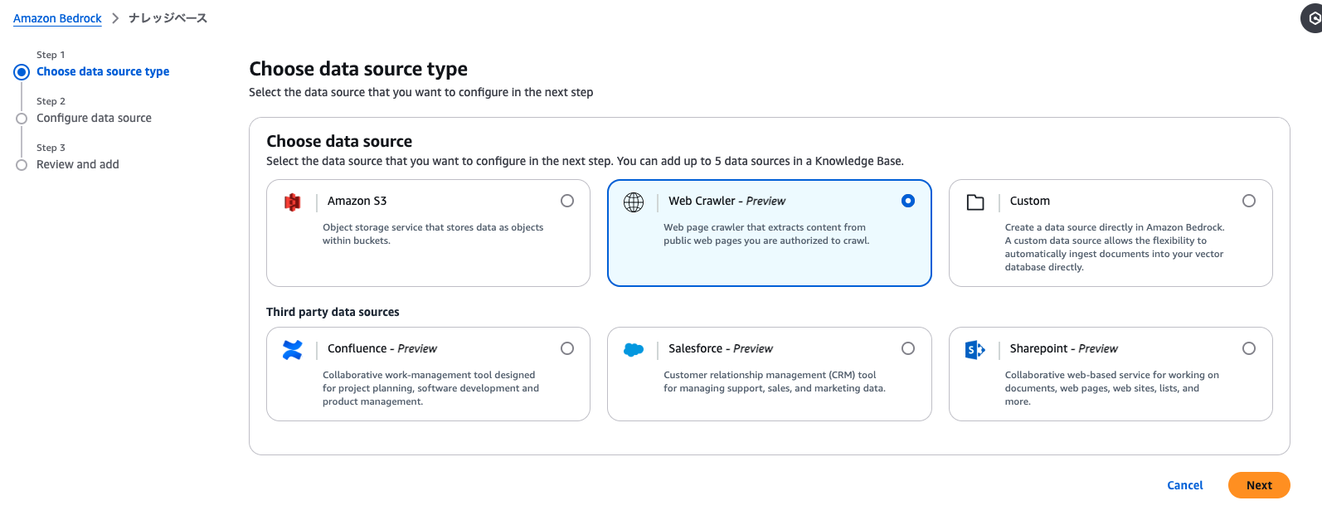The image size is (1322, 520).
Task: Select the Web Crawler radio button
Action: click(908, 201)
